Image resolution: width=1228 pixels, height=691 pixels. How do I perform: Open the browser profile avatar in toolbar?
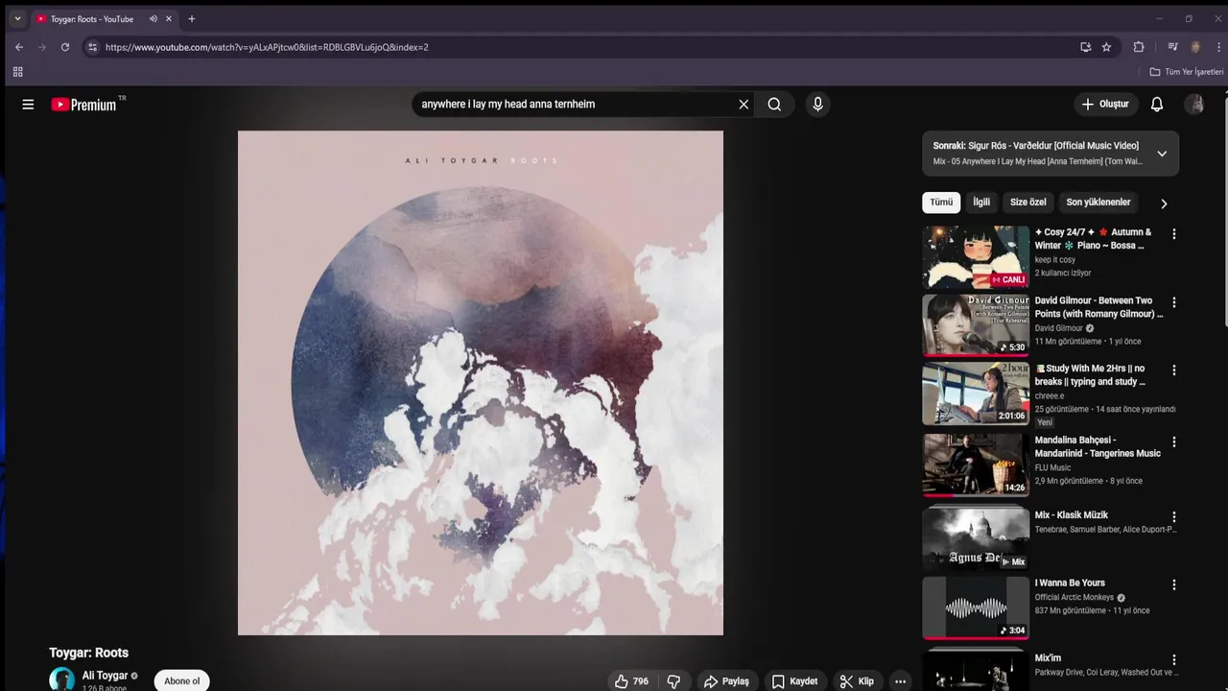(x=1195, y=47)
